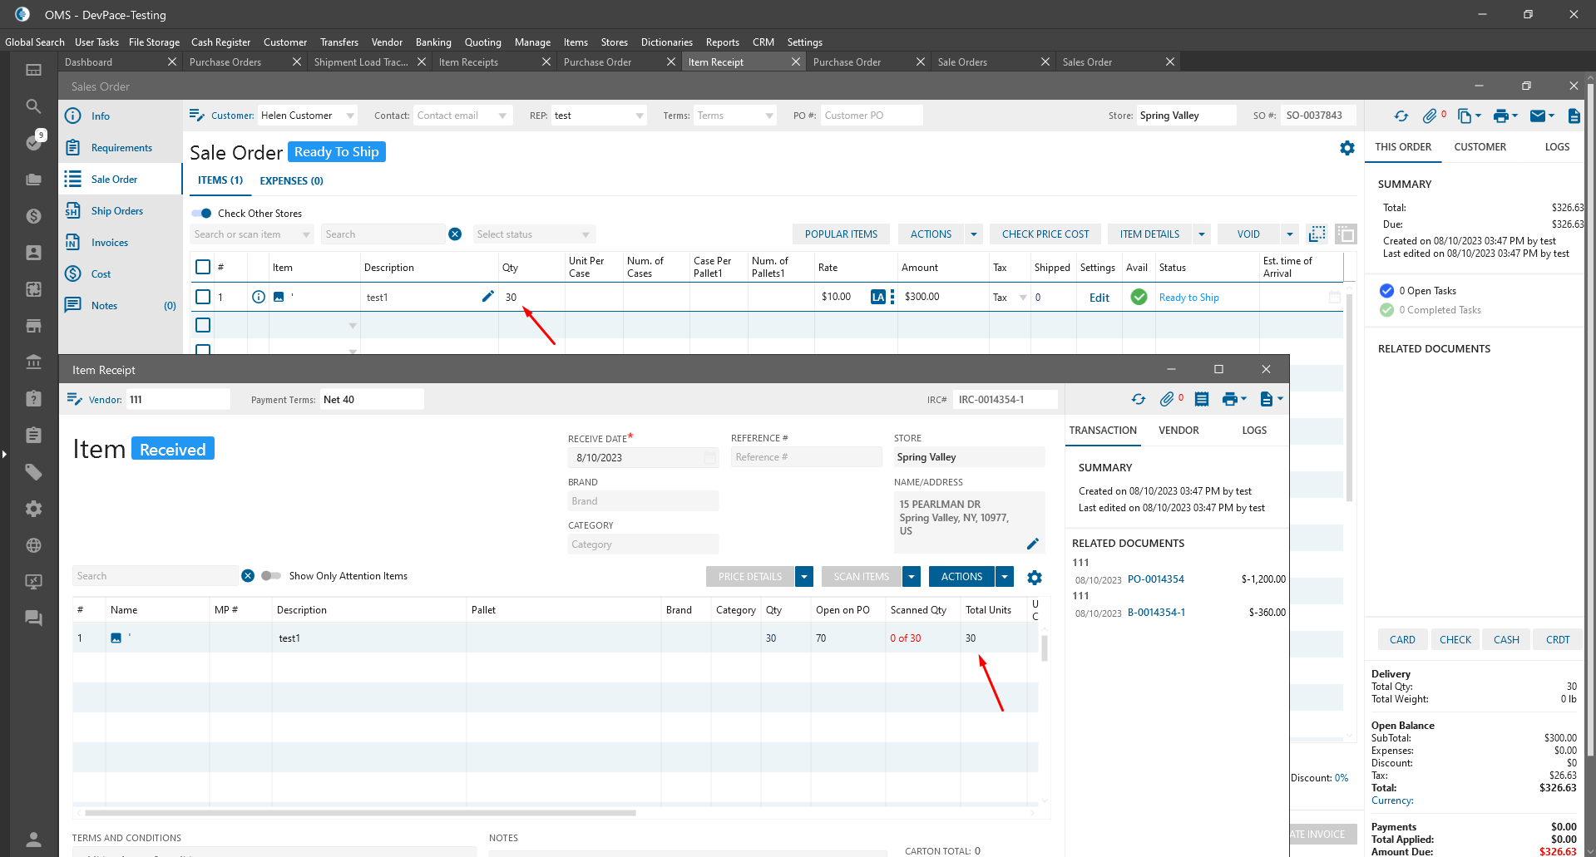1596x857 pixels.
Task: Open the Select status dropdown
Action: point(534,234)
